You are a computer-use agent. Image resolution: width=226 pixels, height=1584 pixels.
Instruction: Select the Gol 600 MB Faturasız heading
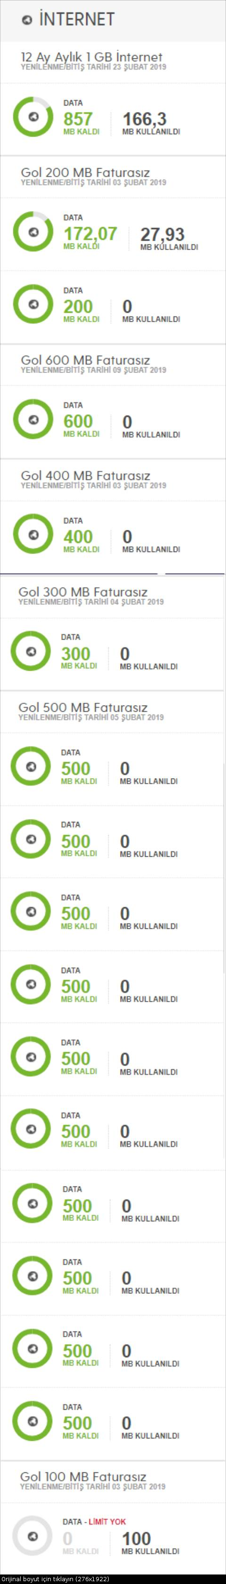(x=85, y=360)
